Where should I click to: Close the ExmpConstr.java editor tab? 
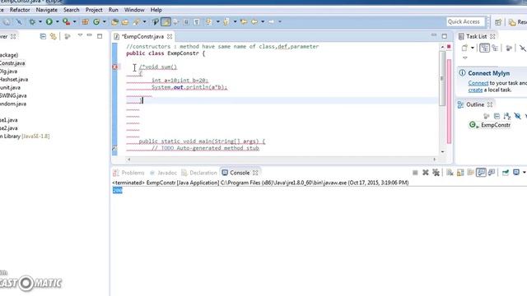tap(170, 36)
